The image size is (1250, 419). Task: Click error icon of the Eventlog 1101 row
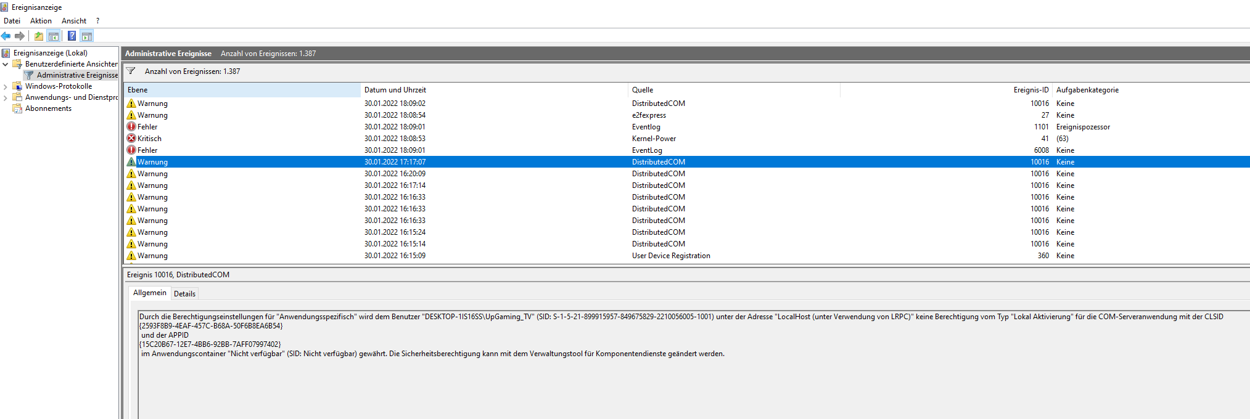click(x=131, y=127)
